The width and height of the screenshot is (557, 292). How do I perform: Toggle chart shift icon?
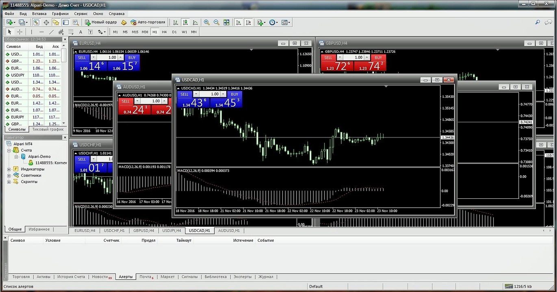[249, 22]
